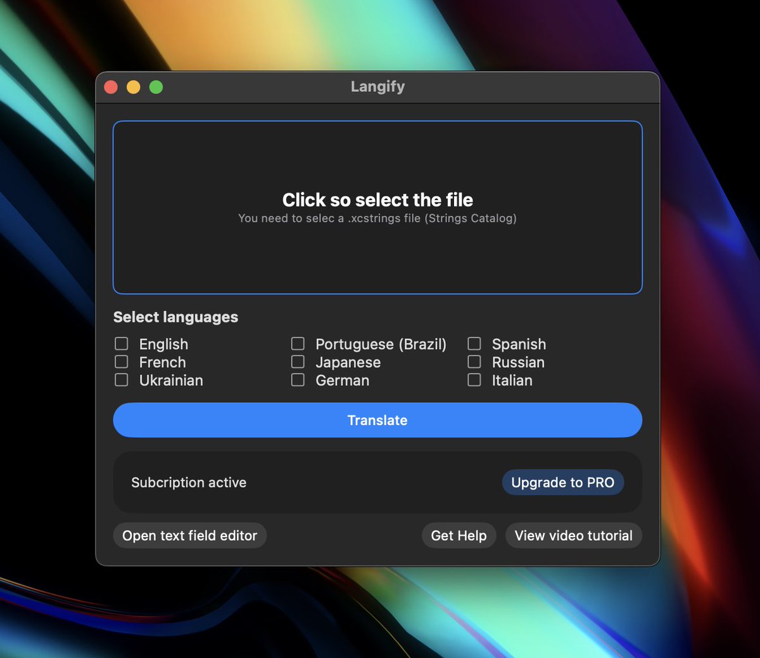Maximize the Langify window with the green button
The image size is (760, 658).
[156, 87]
